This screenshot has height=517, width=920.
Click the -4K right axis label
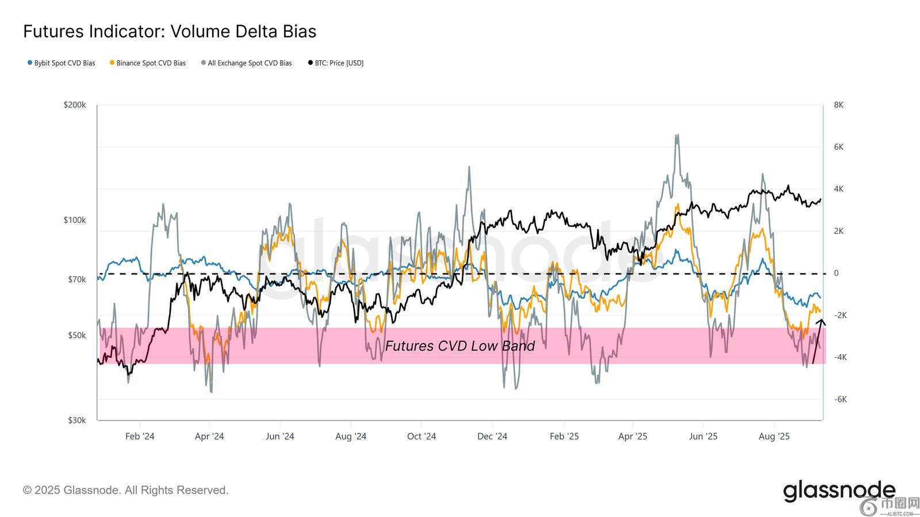[840, 357]
